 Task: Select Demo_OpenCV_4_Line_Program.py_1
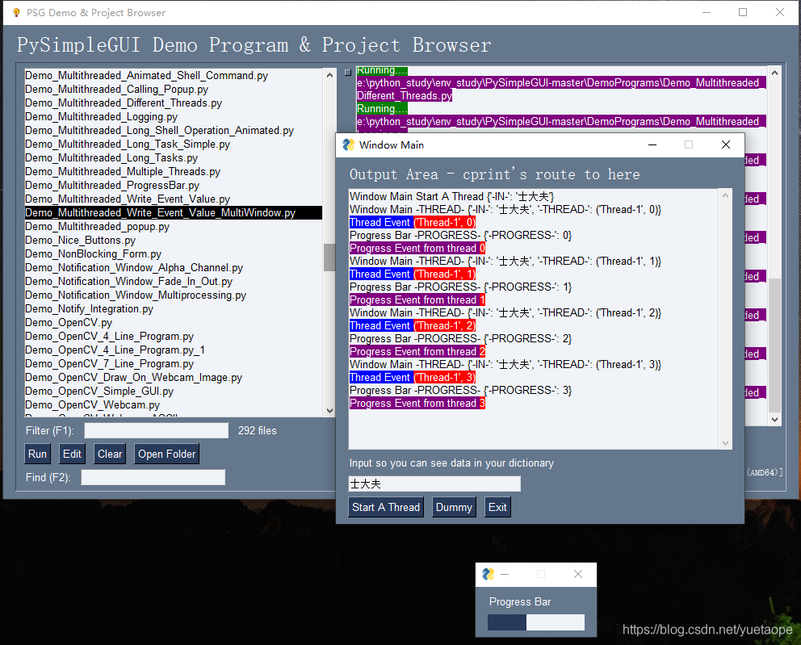(173, 351)
